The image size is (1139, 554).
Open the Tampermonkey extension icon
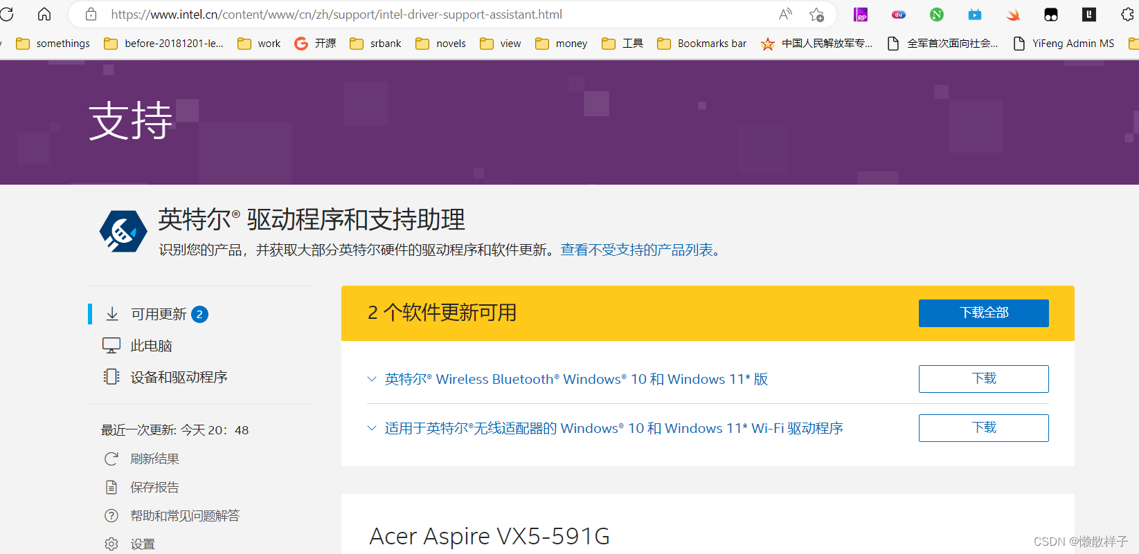point(1051,14)
